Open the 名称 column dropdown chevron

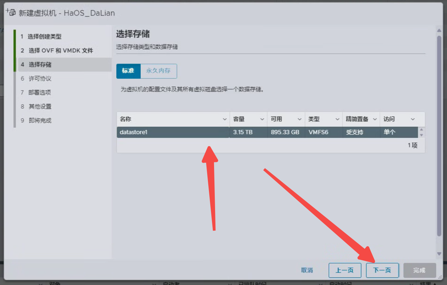tap(225, 119)
